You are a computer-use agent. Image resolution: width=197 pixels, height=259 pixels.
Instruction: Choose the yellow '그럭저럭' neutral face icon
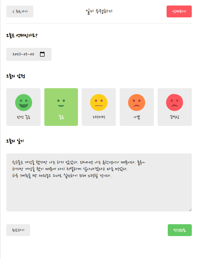point(99,102)
